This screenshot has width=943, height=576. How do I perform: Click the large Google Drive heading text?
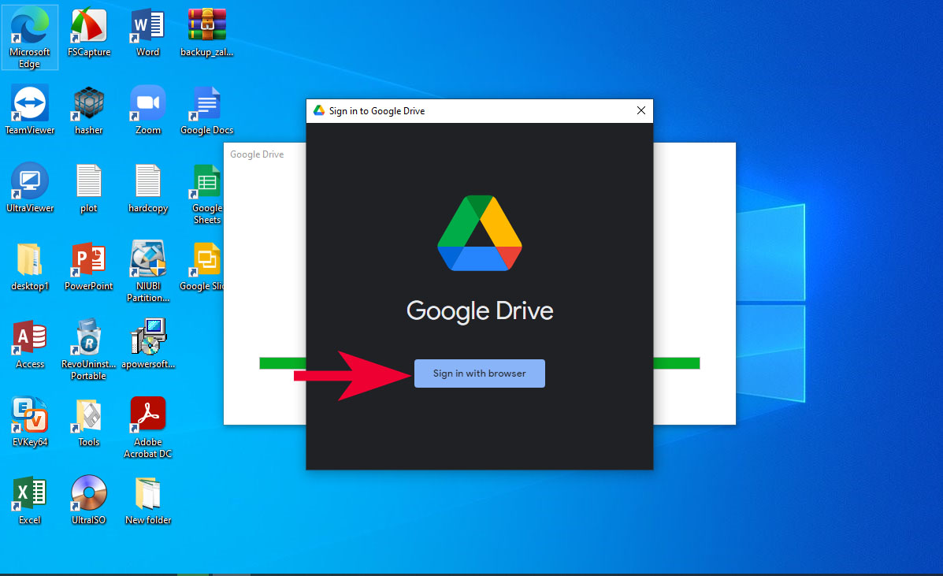(x=480, y=311)
